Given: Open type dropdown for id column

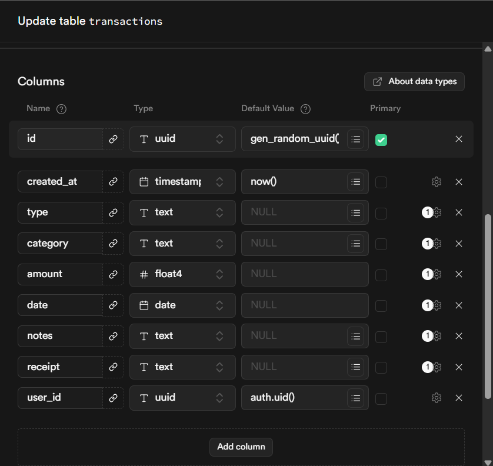Looking at the screenshot, I should (x=182, y=139).
